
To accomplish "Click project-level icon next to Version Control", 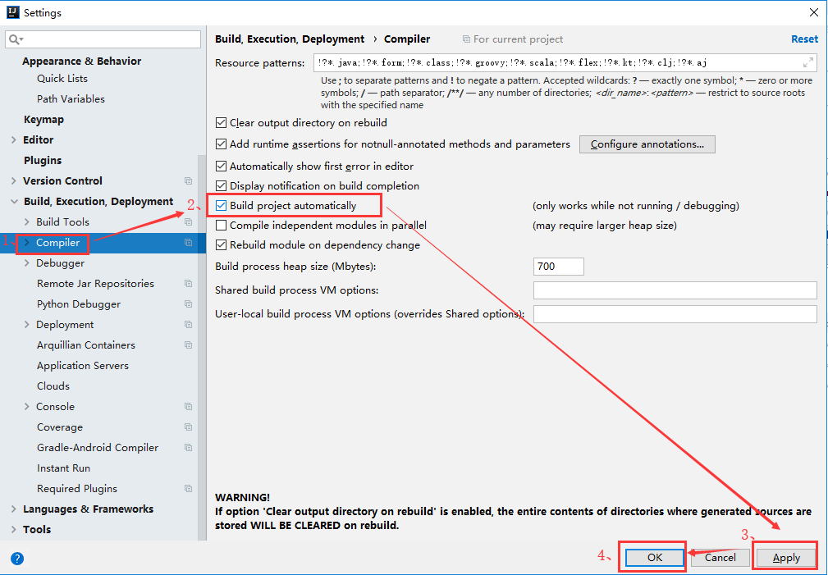I will point(188,181).
